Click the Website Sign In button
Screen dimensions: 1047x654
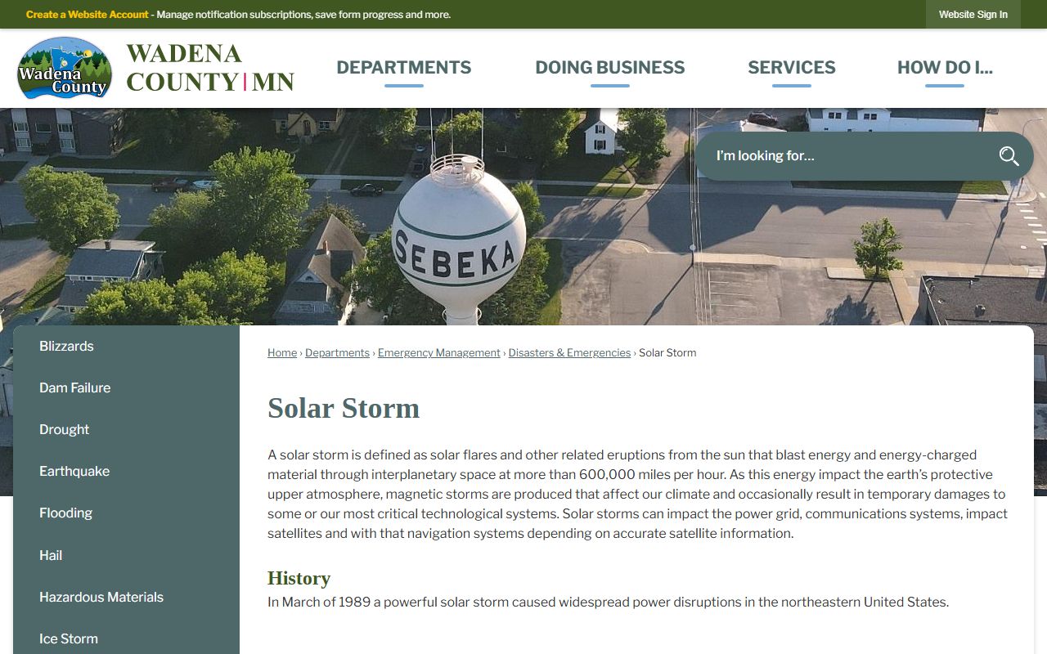tap(973, 15)
